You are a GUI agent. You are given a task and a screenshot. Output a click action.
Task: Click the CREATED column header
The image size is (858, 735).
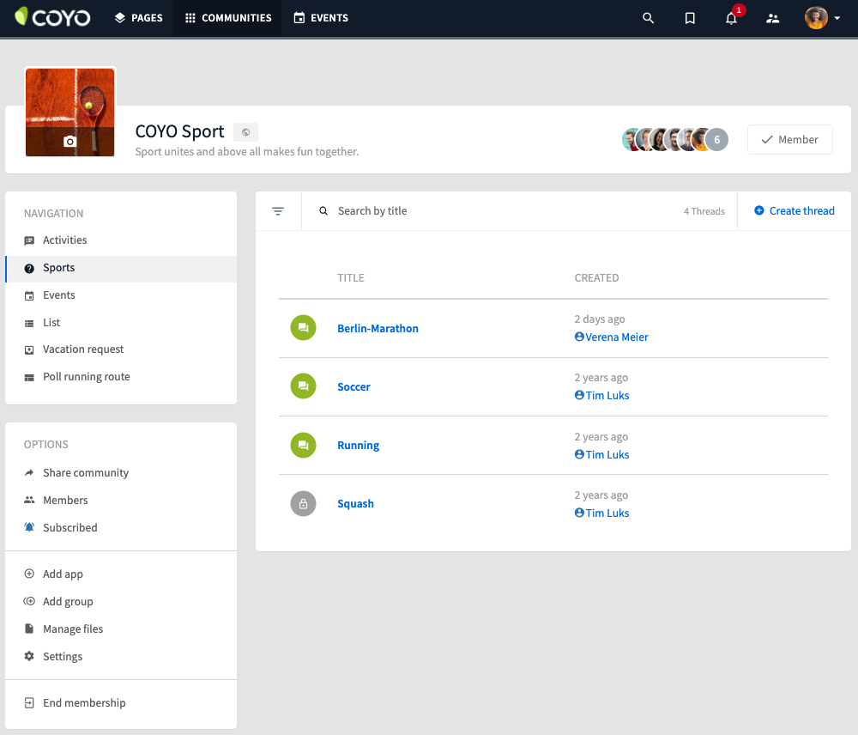(596, 277)
